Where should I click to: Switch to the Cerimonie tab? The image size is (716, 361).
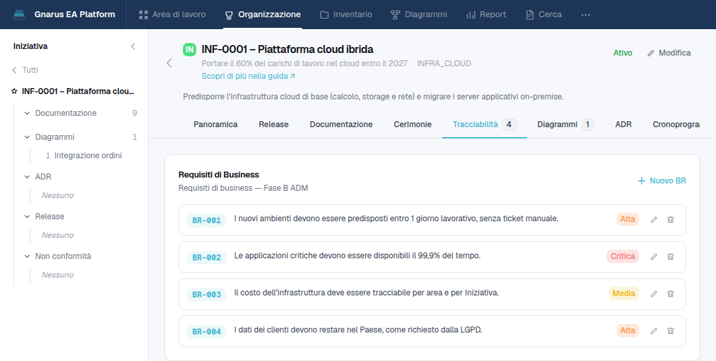(x=412, y=124)
